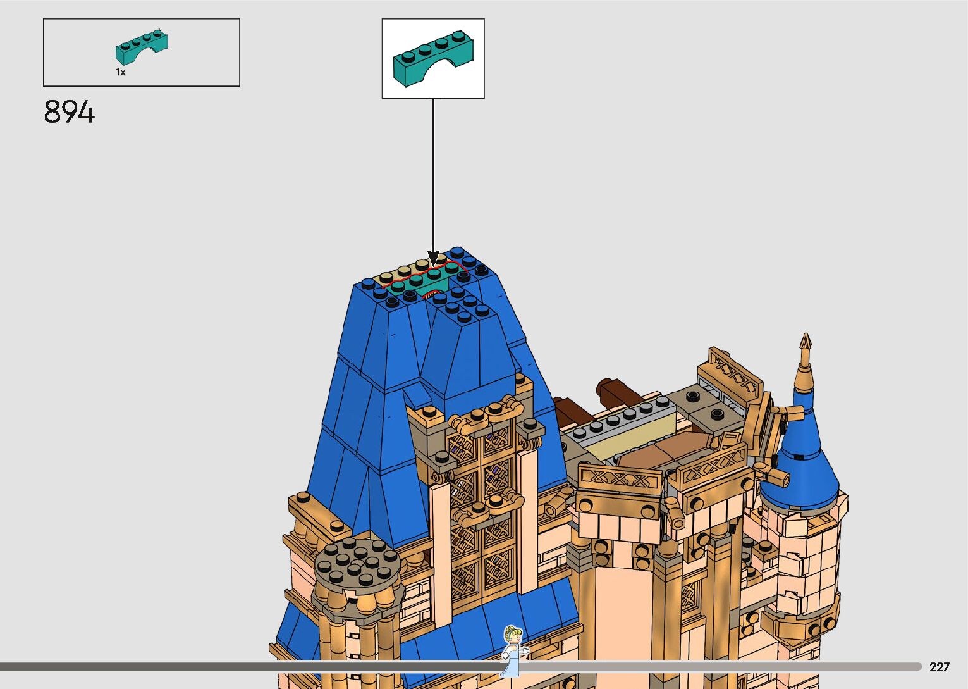Click the teal arch brick in parts list

(x=141, y=48)
